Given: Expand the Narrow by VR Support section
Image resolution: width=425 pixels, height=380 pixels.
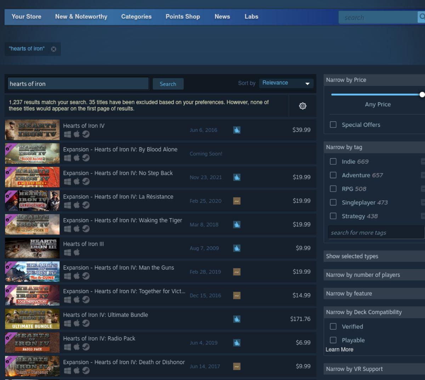Looking at the screenshot, I should point(354,369).
